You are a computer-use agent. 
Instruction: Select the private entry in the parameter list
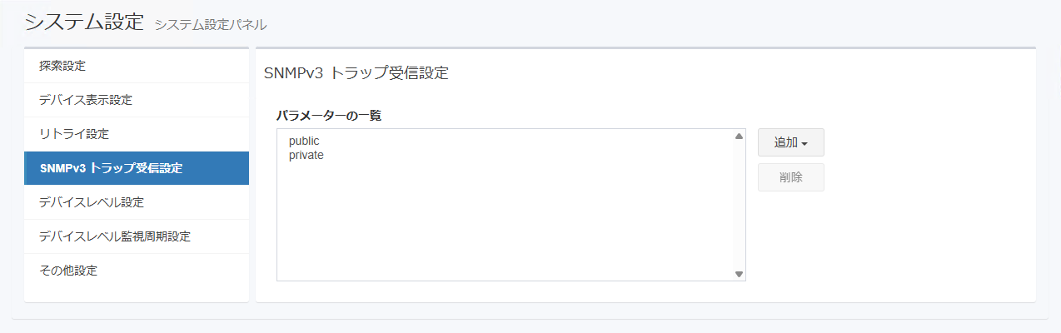306,155
